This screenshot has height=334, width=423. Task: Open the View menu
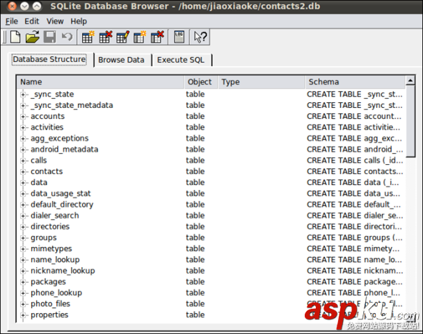tap(55, 21)
